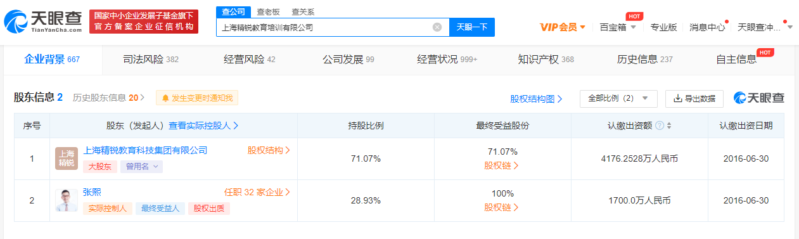Open the VIP会员 dropdown menu
The height and width of the screenshot is (239, 799).
pyautogui.click(x=563, y=27)
